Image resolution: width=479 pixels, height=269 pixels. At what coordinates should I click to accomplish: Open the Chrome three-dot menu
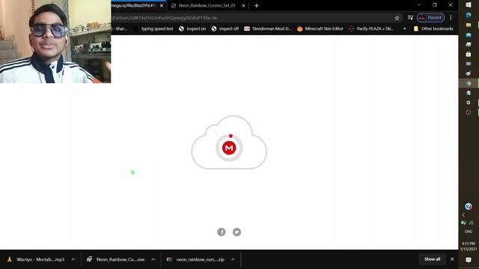451,18
